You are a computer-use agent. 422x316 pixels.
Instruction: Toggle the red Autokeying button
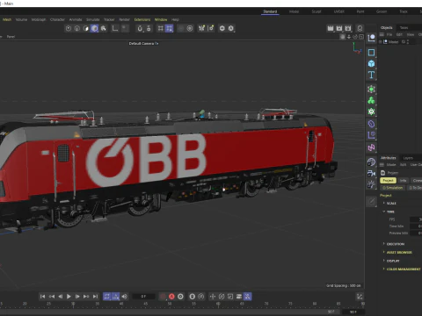pos(171,297)
